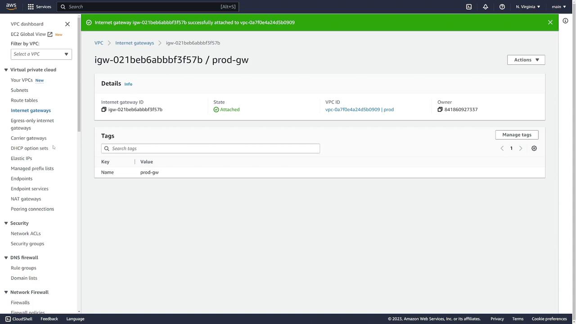The image size is (576, 324).
Task: Open the N. Virginia region dropdown
Action: pyautogui.click(x=528, y=7)
